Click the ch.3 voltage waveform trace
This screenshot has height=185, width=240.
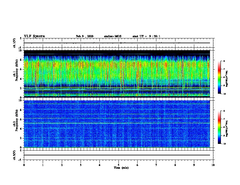click(117, 155)
